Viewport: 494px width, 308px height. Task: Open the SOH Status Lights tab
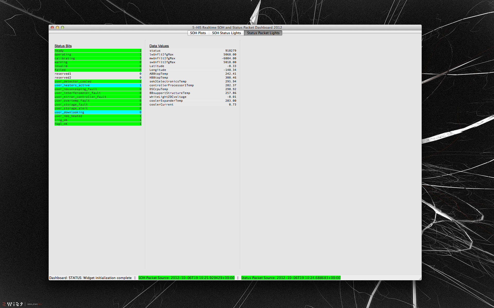[x=226, y=33]
